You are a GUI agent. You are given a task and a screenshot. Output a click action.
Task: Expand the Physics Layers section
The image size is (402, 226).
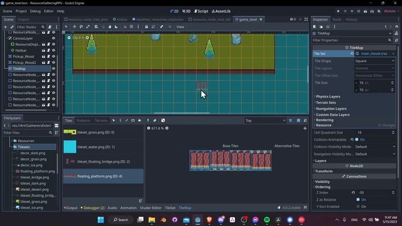(x=328, y=97)
